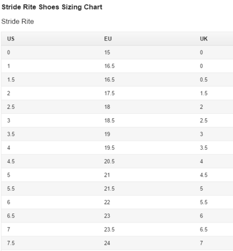The image size is (233, 251).
Task: Click EU size 21.5 cell
Action: click(x=109, y=189)
